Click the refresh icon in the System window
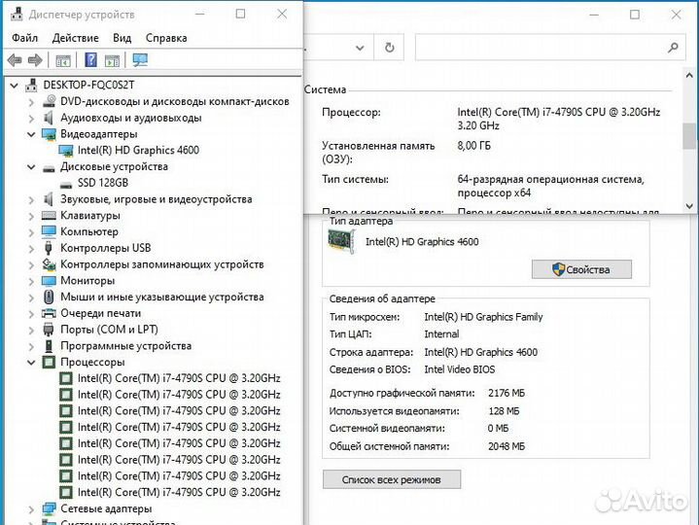The height and width of the screenshot is (525, 699). 389,48
